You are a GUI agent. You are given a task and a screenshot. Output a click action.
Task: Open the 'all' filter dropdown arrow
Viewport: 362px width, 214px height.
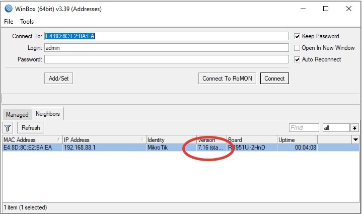point(354,128)
